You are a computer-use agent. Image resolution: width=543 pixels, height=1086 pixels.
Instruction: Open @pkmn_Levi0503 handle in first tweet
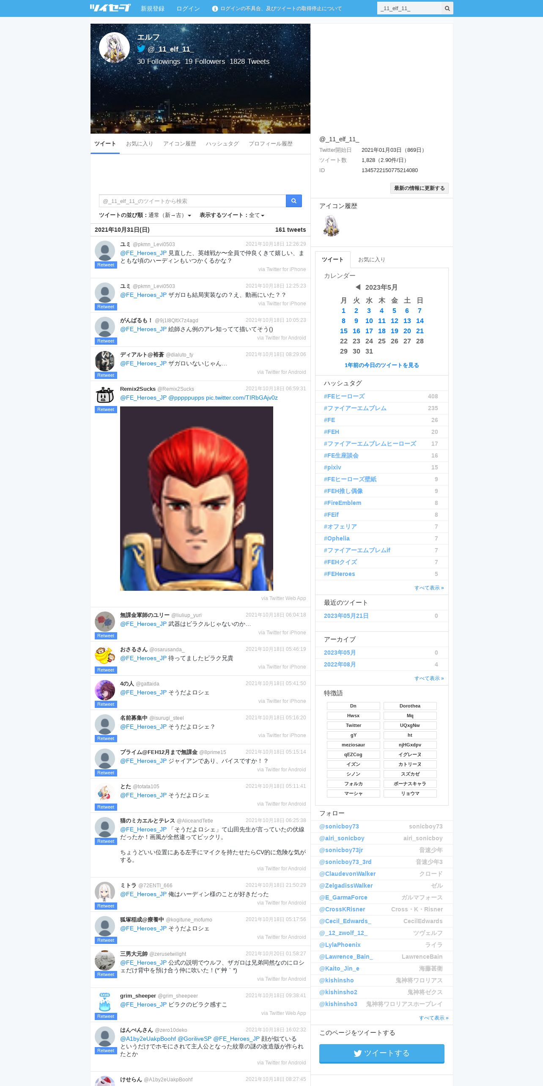tap(154, 244)
